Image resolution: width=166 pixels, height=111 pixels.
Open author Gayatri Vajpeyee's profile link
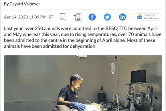(x=25, y=4)
